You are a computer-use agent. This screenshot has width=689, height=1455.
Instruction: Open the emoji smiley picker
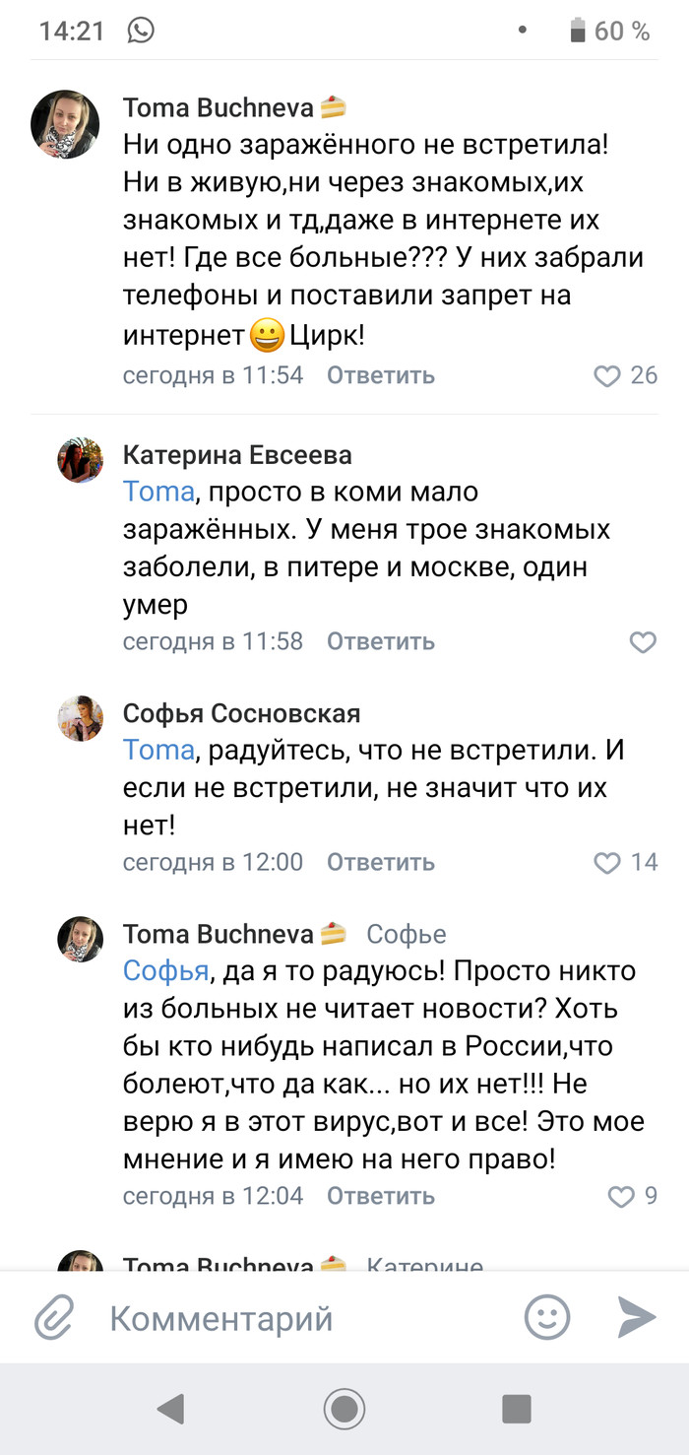(x=547, y=1317)
